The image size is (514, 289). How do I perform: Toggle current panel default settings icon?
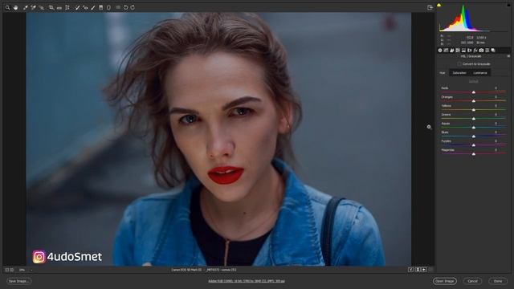tap(430, 270)
